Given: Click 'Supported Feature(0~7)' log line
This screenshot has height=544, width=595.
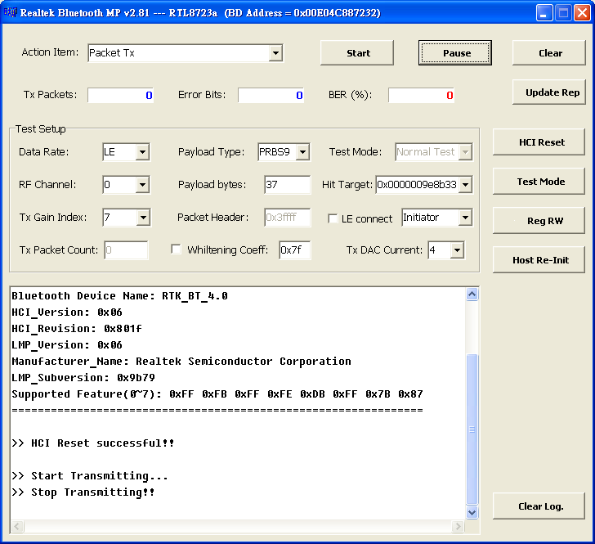Looking at the screenshot, I should 217,393.
